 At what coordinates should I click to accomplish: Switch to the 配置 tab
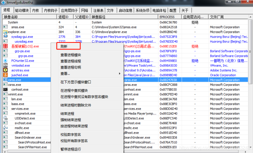[173, 11]
